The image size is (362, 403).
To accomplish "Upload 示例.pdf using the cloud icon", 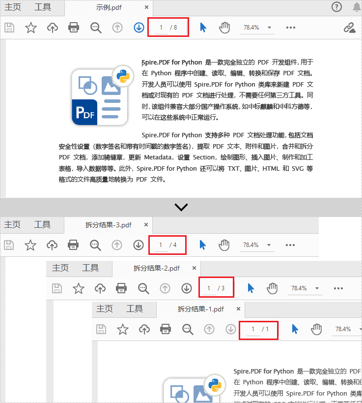I will coord(53,28).
